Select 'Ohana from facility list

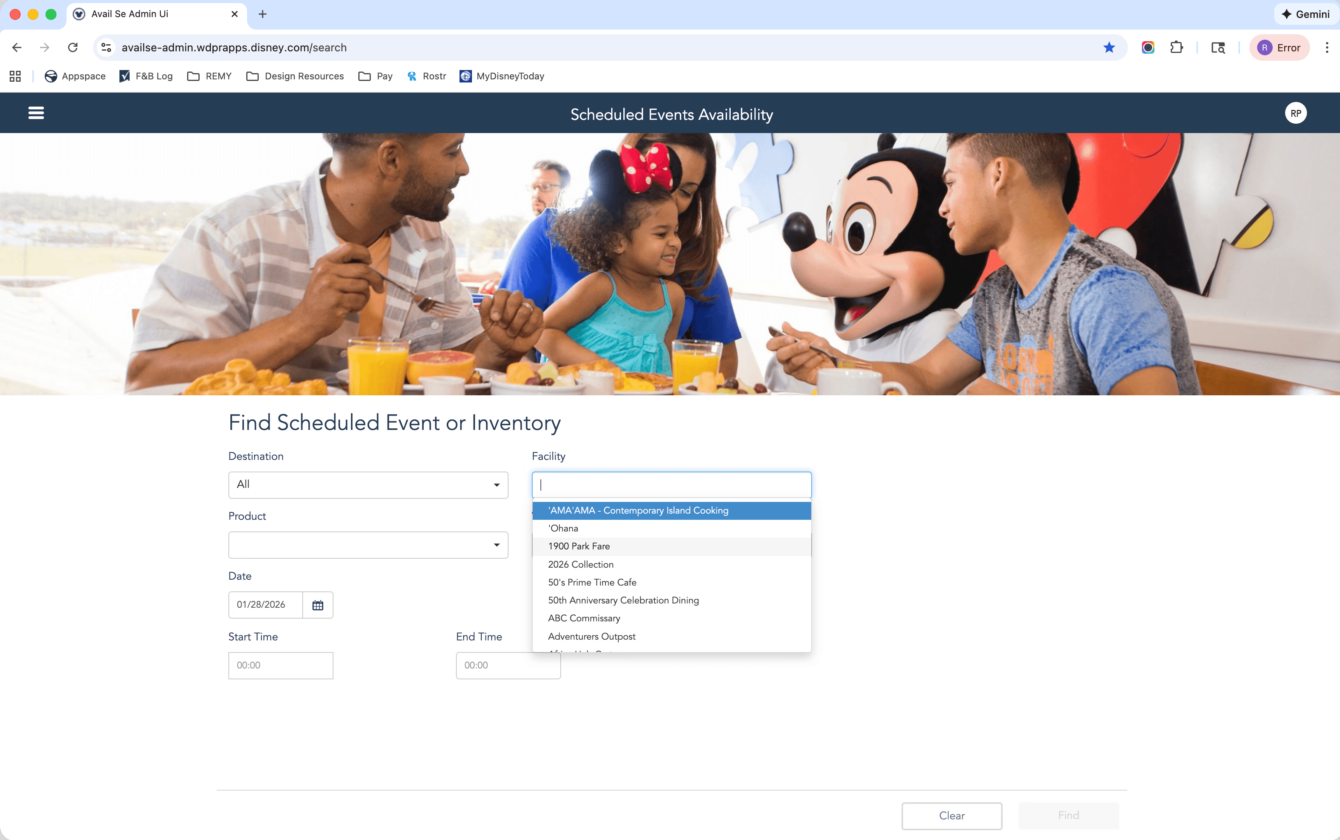click(563, 528)
